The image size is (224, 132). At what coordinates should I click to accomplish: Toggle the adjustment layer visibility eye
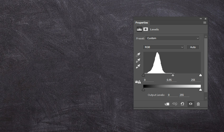click(191, 104)
